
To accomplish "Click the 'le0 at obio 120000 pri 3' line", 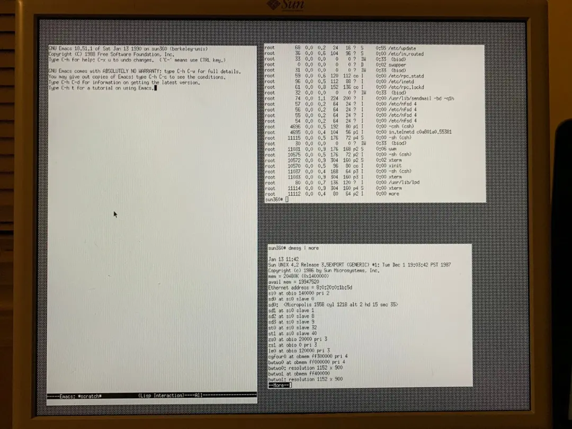I will [x=299, y=351].
